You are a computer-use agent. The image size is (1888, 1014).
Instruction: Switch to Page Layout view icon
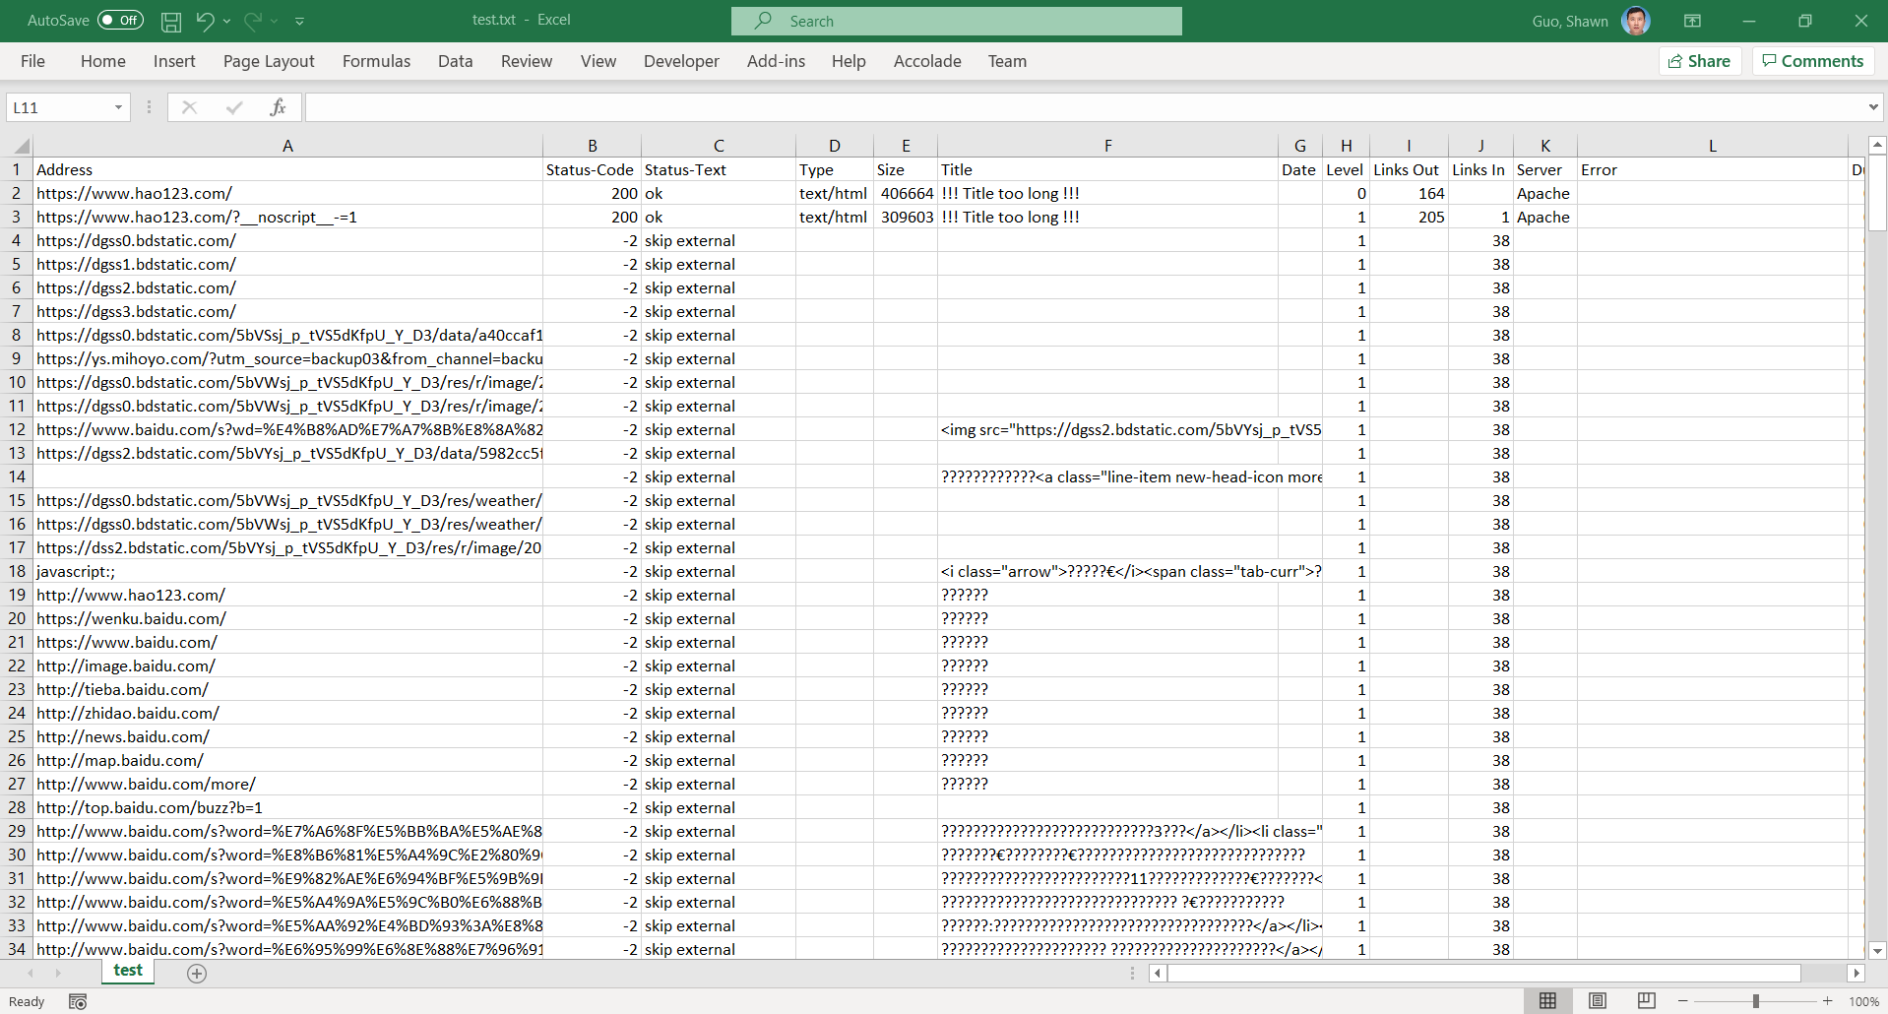pyautogui.click(x=1598, y=1001)
